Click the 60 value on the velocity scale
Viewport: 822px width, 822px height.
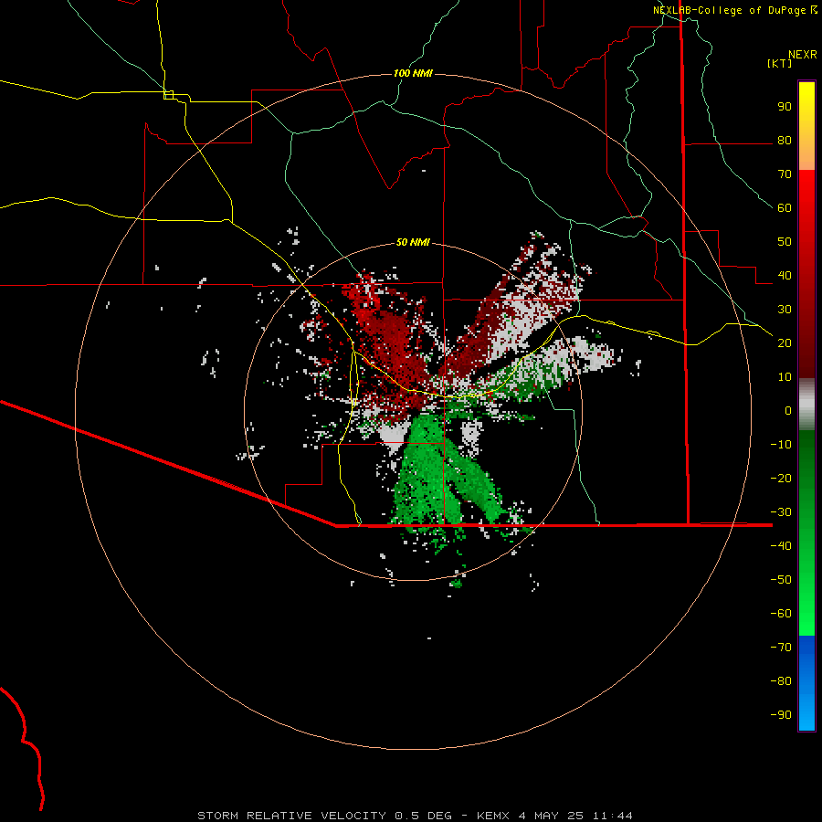tap(785, 208)
